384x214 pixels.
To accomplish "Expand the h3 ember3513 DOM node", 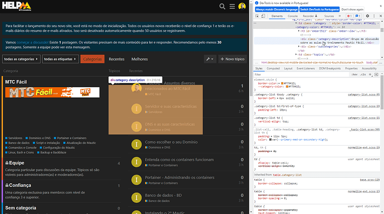I will pyautogui.click(x=299, y=31).
